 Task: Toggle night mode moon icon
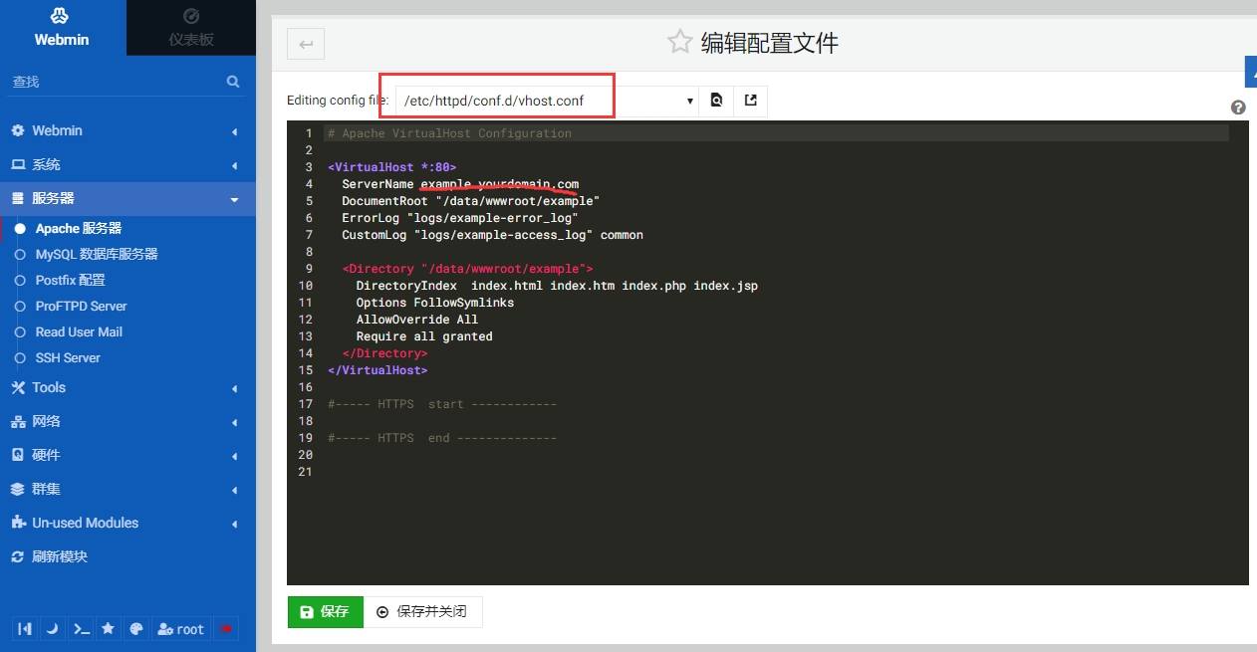[53, 629]
